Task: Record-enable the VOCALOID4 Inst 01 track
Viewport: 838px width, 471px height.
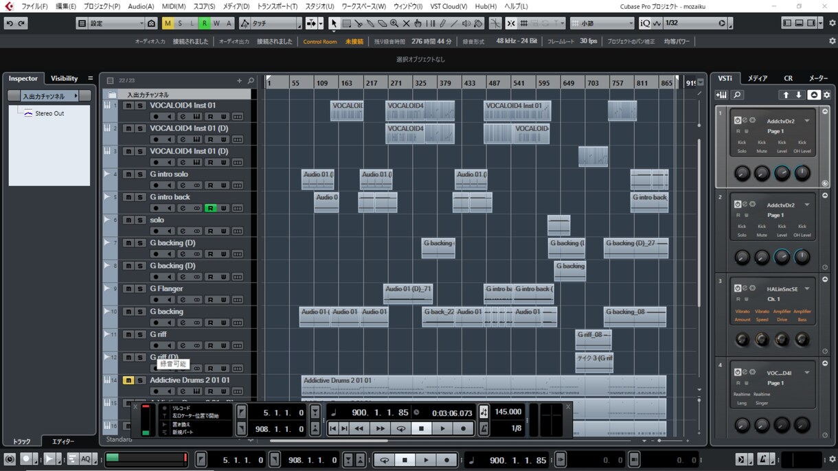Action: point(157,117)
